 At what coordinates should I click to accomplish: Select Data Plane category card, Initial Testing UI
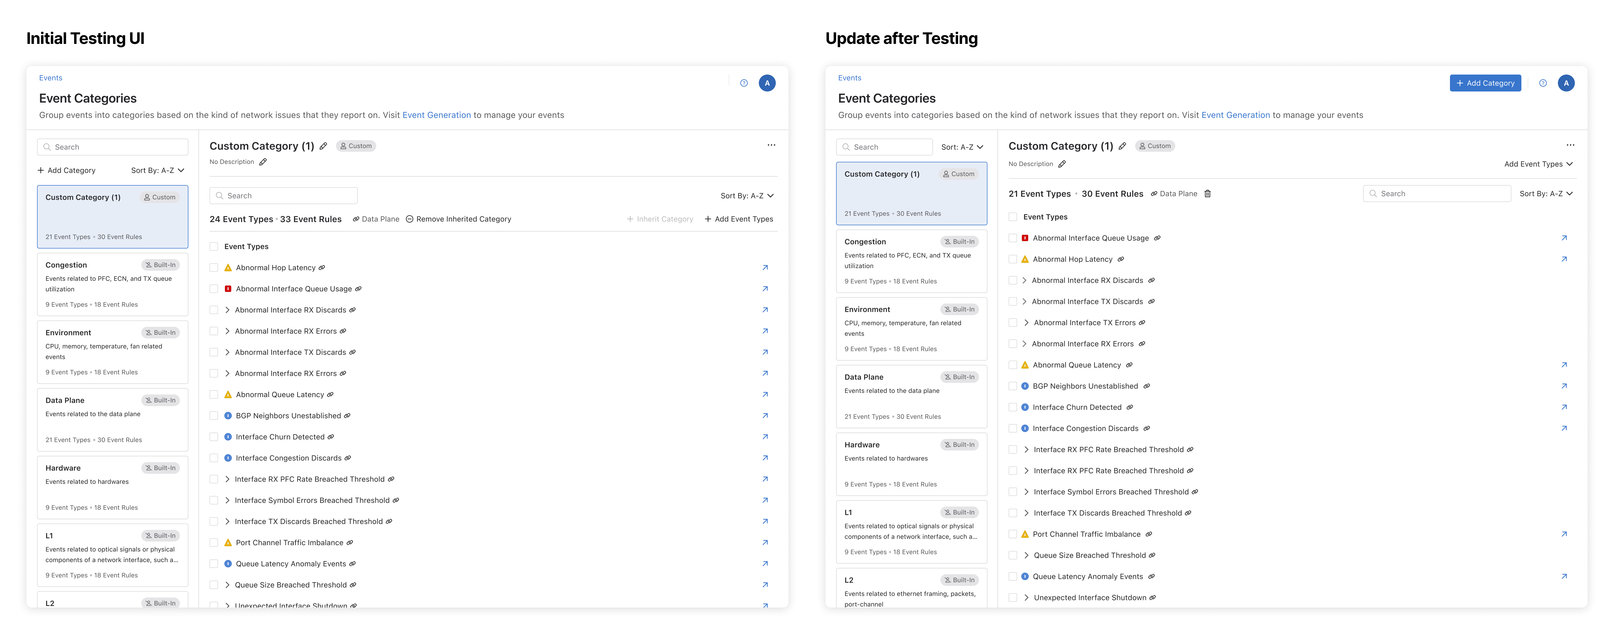[x=113, y=419]
